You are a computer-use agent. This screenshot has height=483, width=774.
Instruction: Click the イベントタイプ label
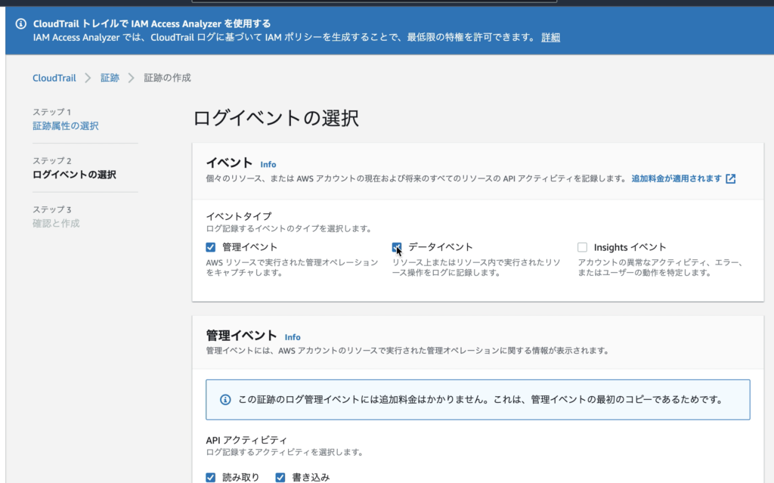click(239, 216)
